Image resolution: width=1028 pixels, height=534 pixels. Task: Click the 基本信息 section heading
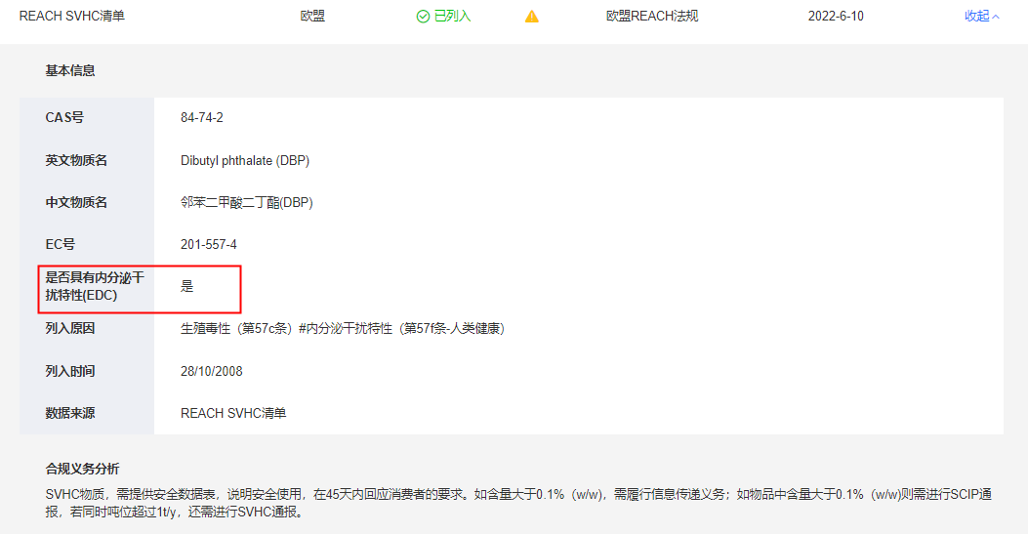point(70,71)
